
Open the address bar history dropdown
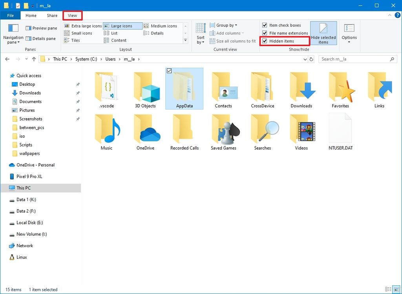(x=305, y=59)
